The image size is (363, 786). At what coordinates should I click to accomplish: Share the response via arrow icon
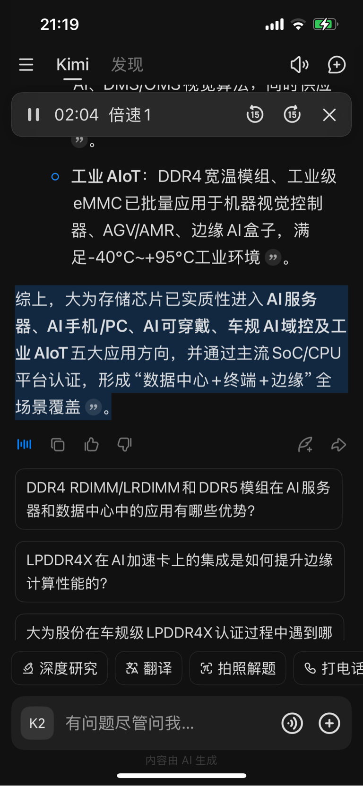338,445
